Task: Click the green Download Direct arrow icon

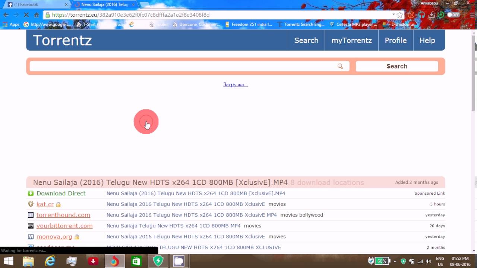Action: click(x=31, y=193)
